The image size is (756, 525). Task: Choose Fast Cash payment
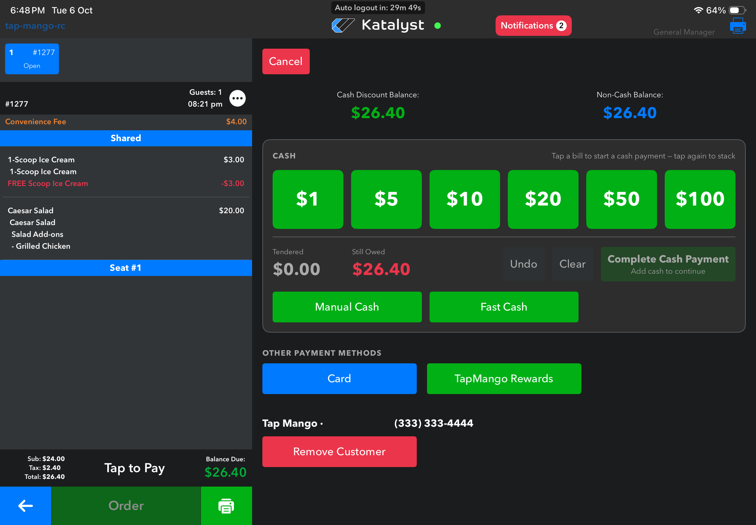point(504,307)
